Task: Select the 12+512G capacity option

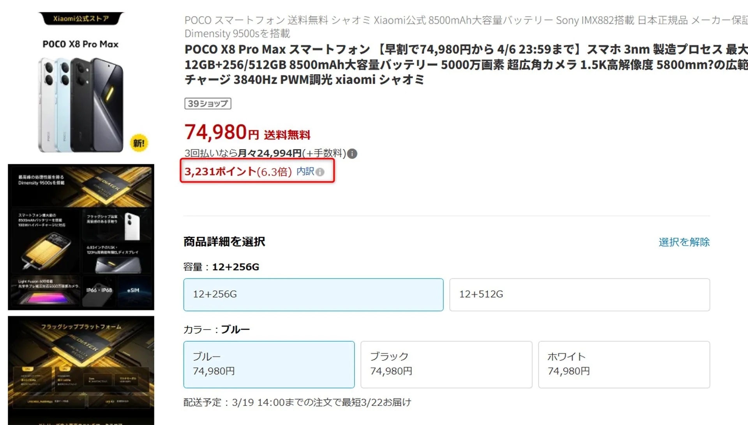Action: pos(579,295)
